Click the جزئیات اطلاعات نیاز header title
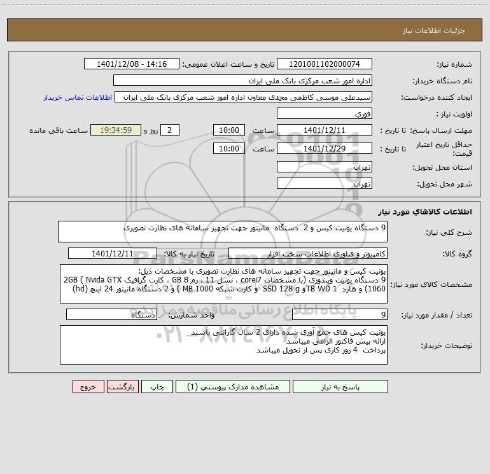The width and height of the screenshot is (490, 474). [434, 31]
